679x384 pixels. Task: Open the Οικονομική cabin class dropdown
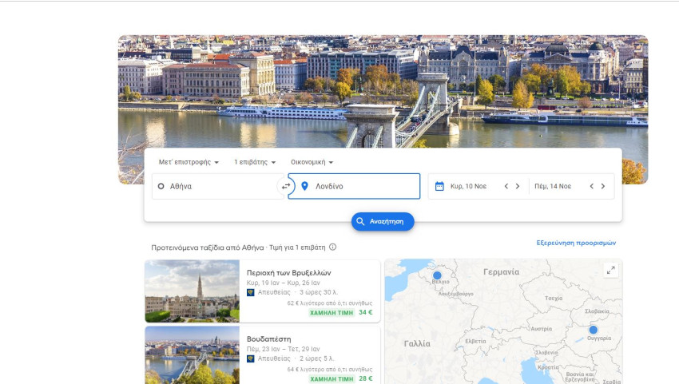tap(312, 162)
